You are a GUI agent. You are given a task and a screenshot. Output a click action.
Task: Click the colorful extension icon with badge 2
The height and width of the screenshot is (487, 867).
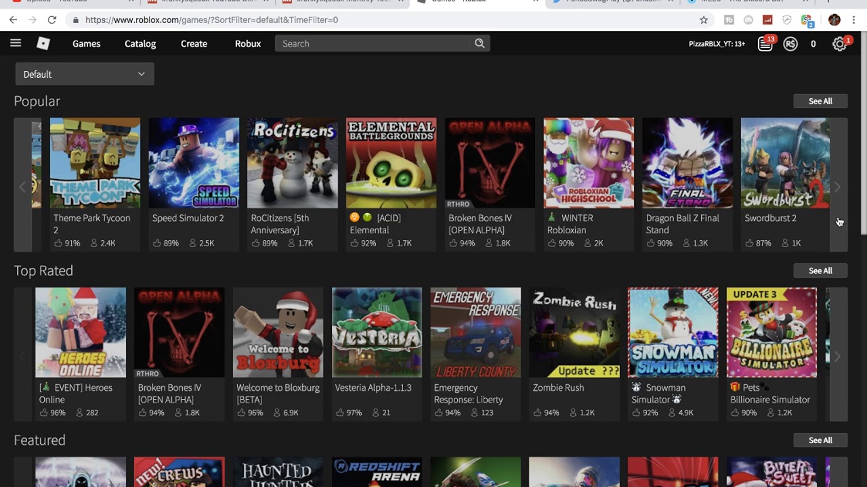807,20
